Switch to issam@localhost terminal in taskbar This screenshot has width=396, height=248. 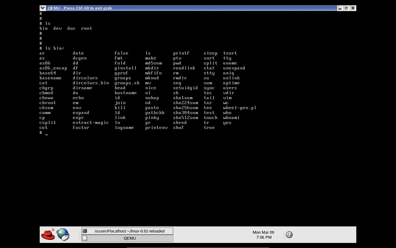[x=127, y=231]
